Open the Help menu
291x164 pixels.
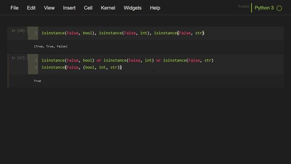click(155, 8)
